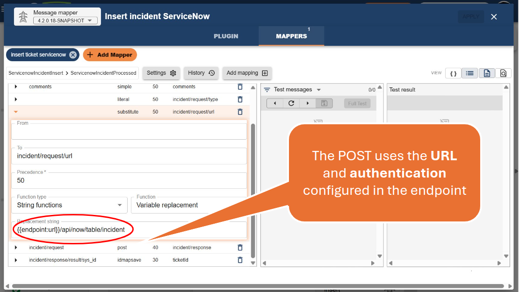The width and height of the screenshot is (519, 292).
Task: Switch to the PLUGIN tab
Action: [226, 36]
